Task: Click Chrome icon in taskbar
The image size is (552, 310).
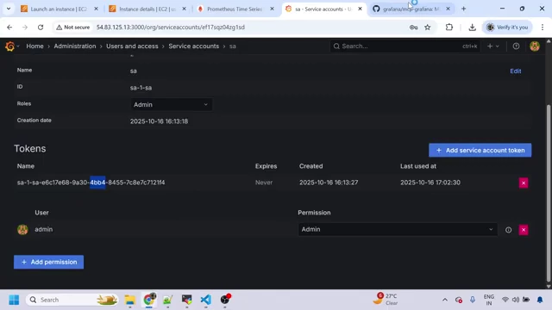Action: 149,300
